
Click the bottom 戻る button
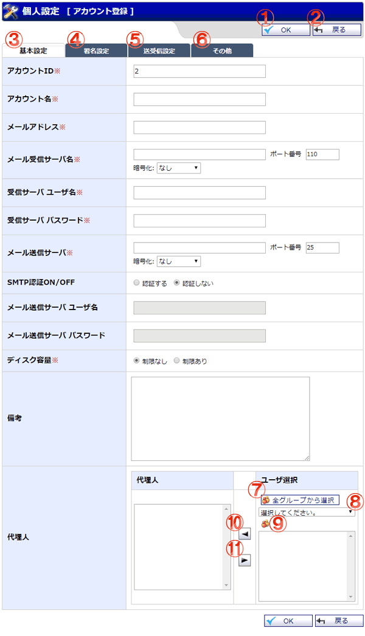coord(339,621)
